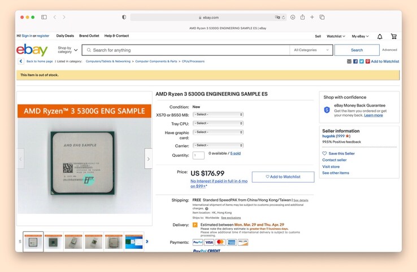Select the second product thumbnail
The height and width of the screenshot is (272, 417).
tap(54, 242)
